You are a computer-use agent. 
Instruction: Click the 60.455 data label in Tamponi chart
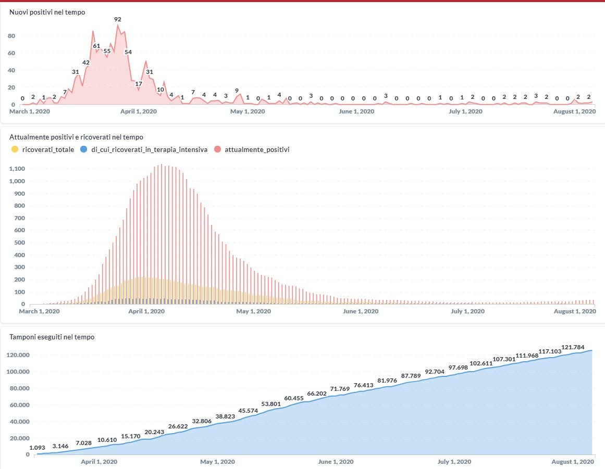pos(294,398)
